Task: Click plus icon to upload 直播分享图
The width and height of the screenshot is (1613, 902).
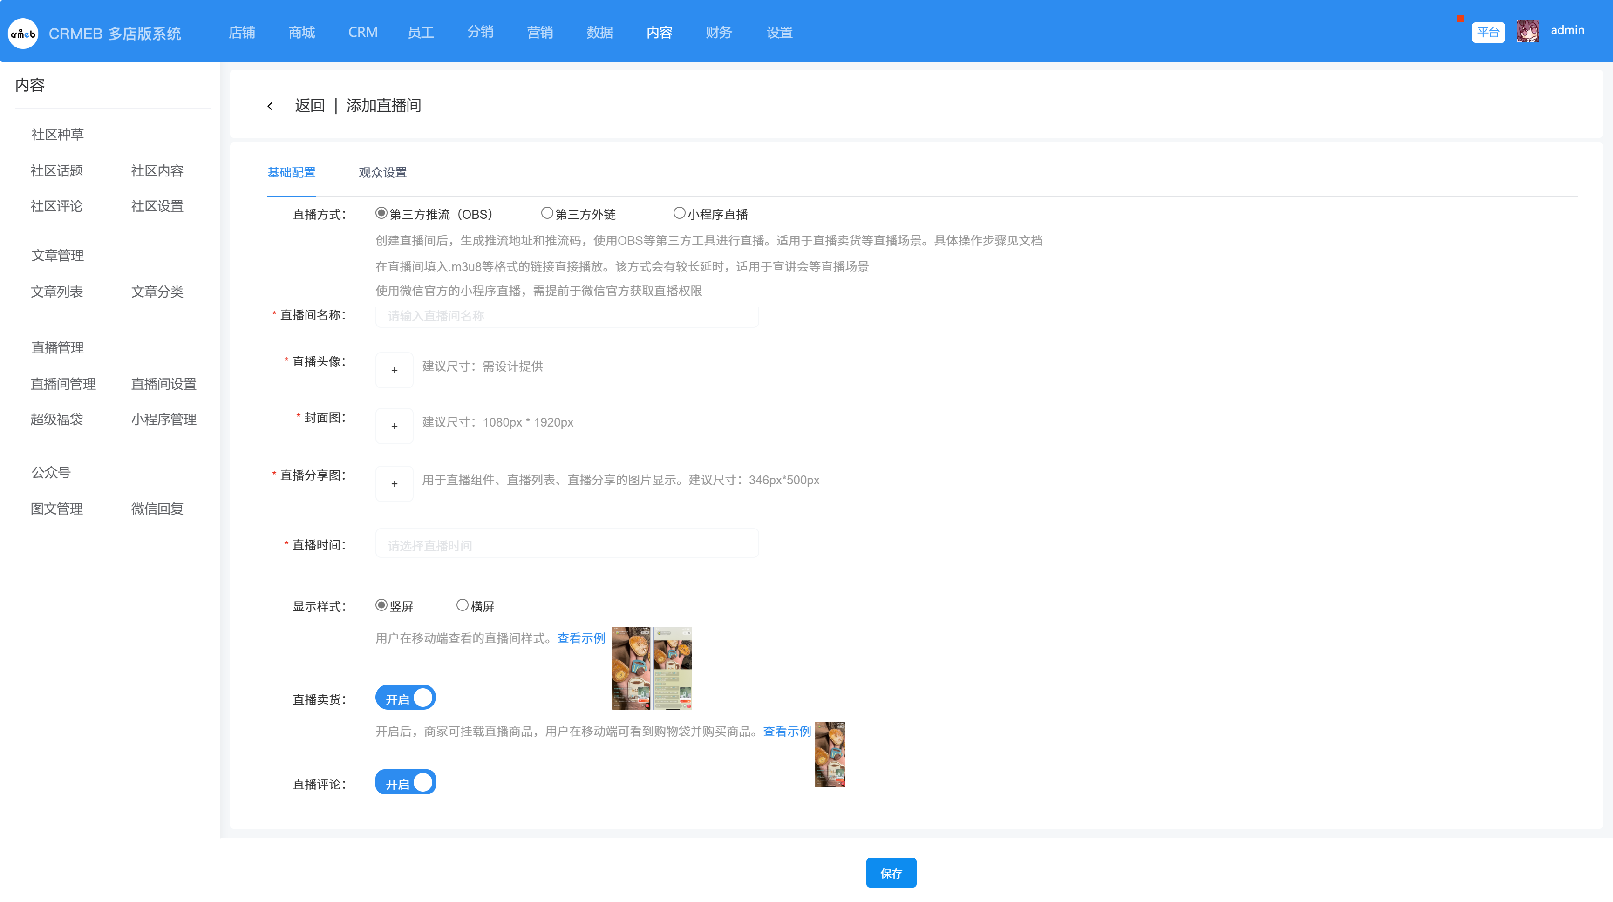Action: (x=395, y=483)
